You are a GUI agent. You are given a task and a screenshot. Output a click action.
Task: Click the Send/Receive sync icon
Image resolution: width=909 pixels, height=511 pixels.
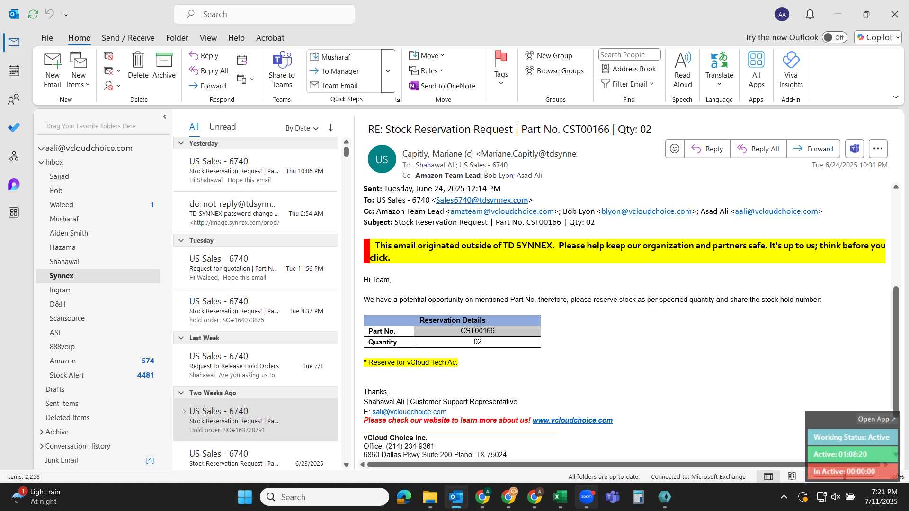(x=33, y=14)
